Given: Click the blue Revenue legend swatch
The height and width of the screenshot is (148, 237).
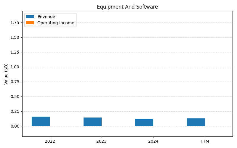Looking at the screenshot, I should click(x=30, y=17).
